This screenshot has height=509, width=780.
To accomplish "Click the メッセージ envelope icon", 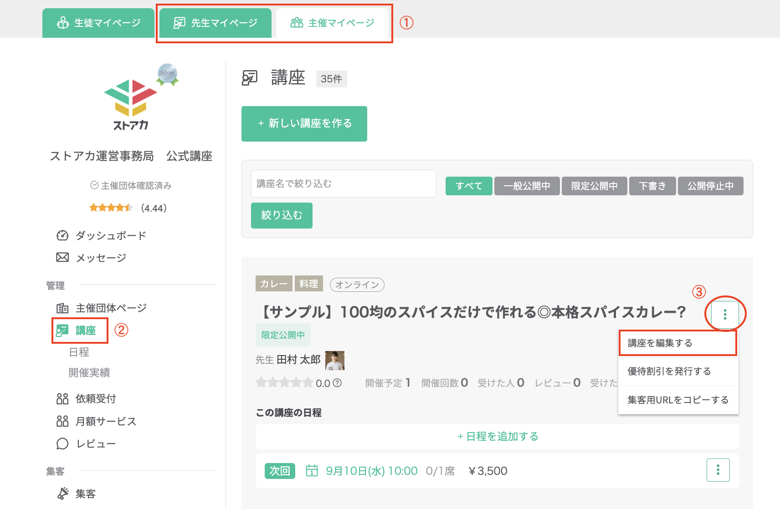I will [62, 257].
